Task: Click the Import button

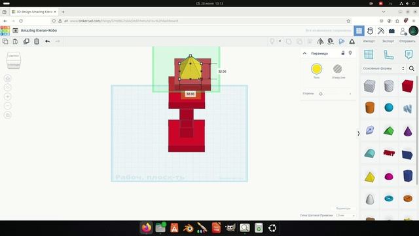Action: 369,41
